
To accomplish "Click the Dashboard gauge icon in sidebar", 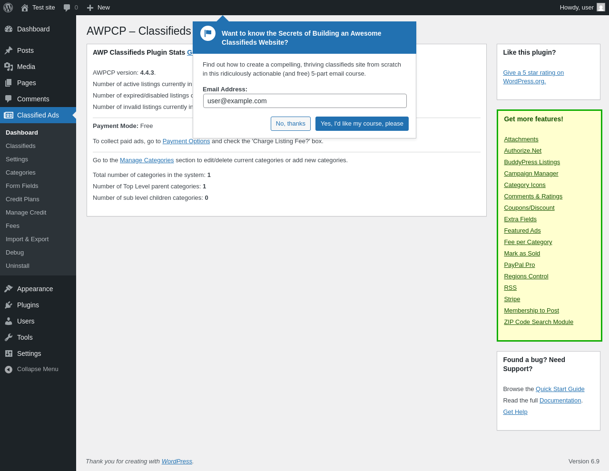I will [x=9, y=29].
